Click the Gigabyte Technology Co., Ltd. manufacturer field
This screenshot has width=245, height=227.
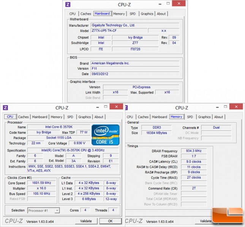[x=135, y=25]
